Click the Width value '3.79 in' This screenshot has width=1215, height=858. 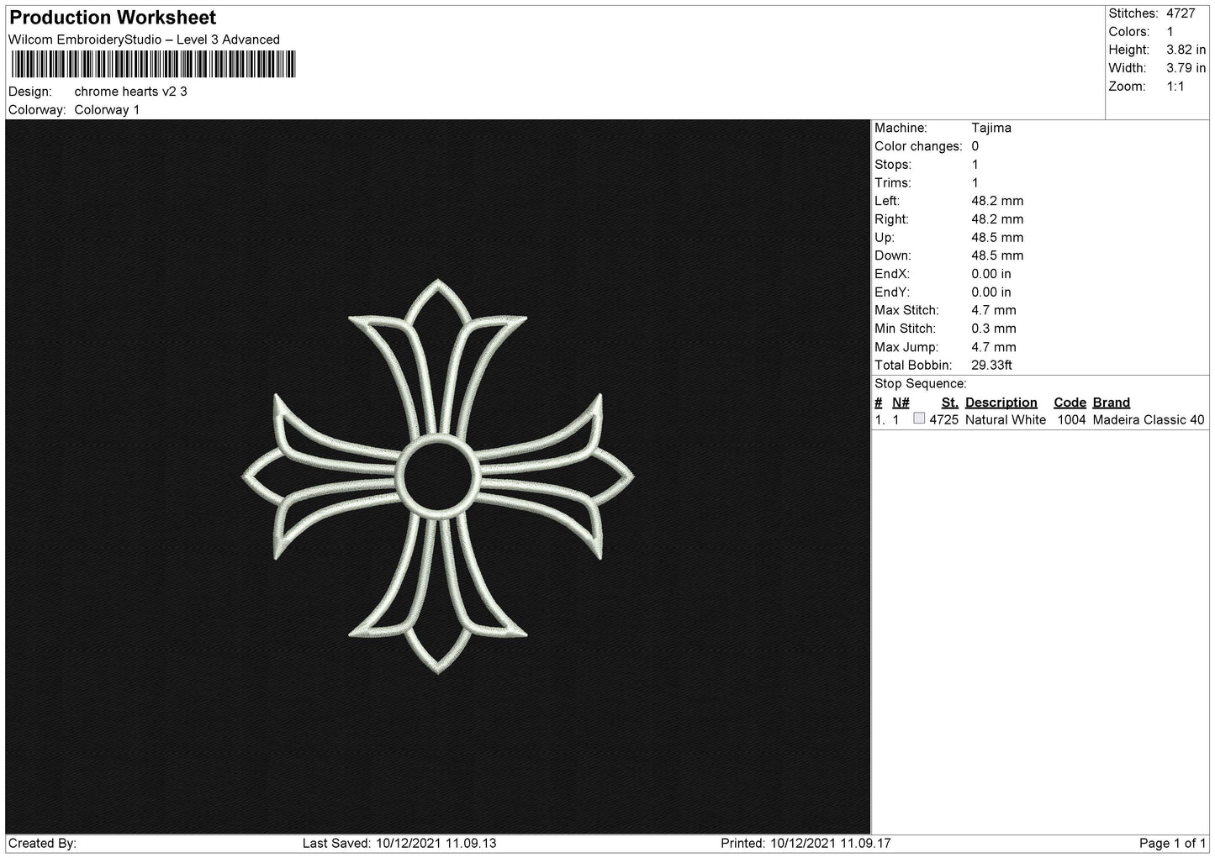pyautogui.click(x=1186, y=68)
